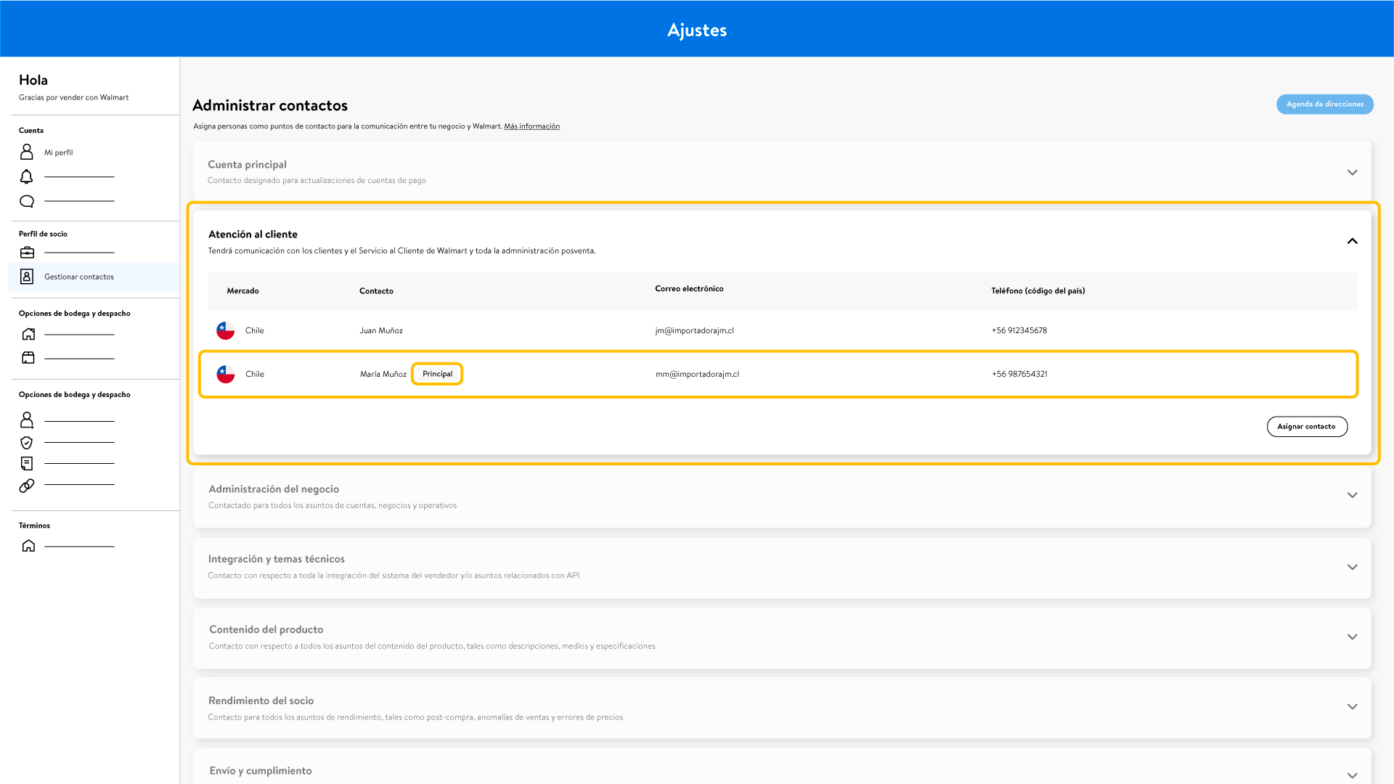Expand the Cuenta principal section
Viewport: 1394px width, 784px height.
coord(1352,172)
